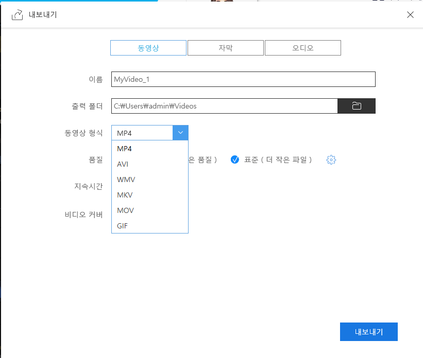This screenshot has width=423, height=358.
Task: Open advanced quality settings via gear icon
Action: [331, 159]
